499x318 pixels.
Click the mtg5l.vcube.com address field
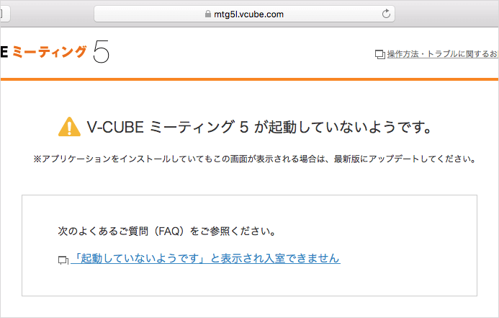tap(244, 14)
